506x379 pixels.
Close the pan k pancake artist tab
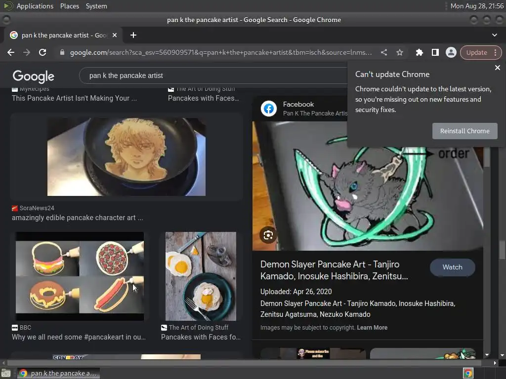[115, 35]
